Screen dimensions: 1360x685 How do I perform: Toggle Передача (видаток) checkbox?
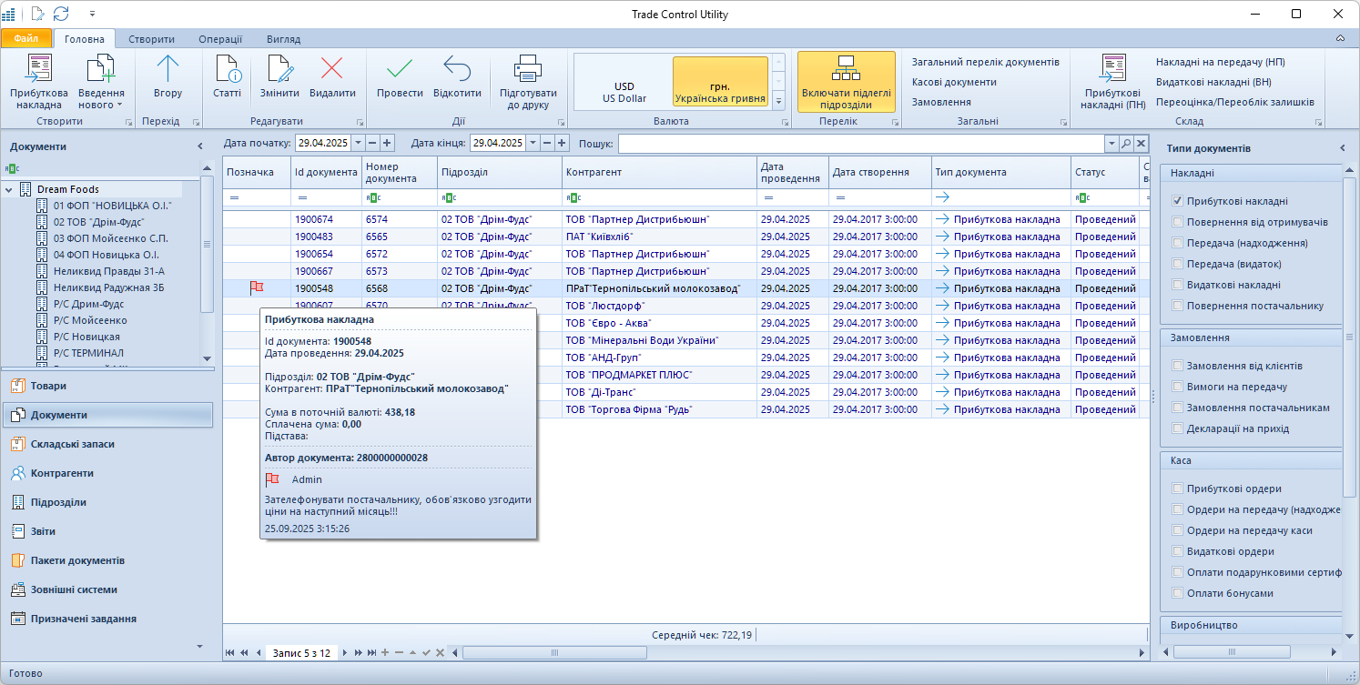[1178, 264]
